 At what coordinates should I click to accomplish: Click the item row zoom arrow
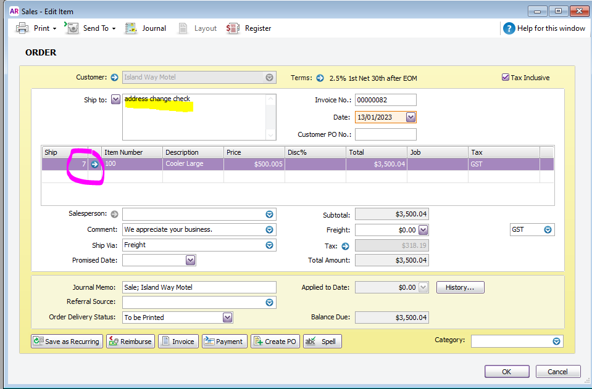tap(94, 165)
